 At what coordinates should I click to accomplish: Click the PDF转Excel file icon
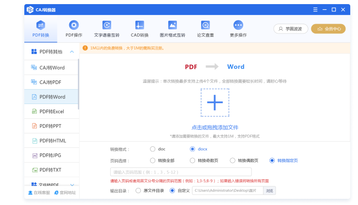click(34, 111)
